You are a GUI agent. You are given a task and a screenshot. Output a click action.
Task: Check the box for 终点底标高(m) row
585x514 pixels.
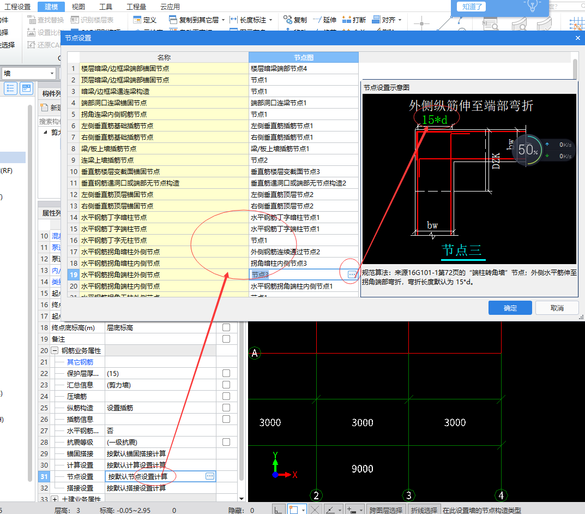point(226,328)
